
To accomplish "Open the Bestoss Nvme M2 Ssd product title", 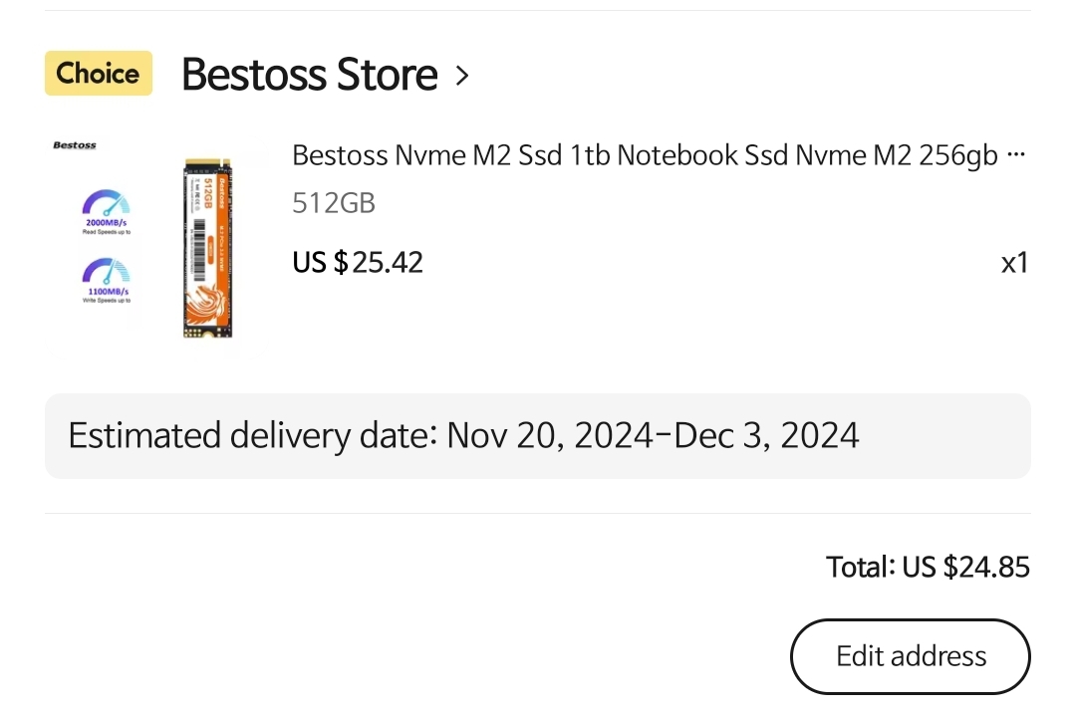I will tap(645, 155).
